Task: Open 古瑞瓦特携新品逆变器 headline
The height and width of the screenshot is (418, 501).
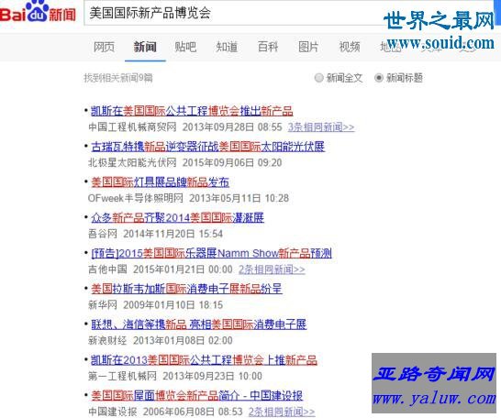Action: point(208,147)
